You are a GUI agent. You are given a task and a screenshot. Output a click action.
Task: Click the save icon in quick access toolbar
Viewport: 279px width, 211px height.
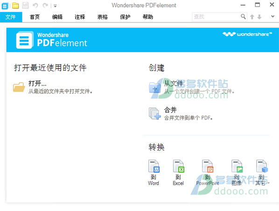(25, 6)
